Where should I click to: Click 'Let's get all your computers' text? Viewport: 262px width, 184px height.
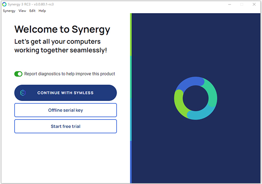(x=57, y=42)
